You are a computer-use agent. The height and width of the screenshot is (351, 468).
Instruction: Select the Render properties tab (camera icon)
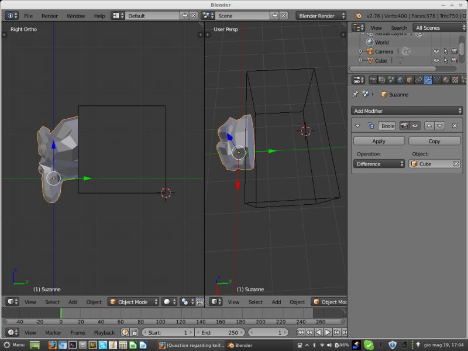tap(373, 80)
